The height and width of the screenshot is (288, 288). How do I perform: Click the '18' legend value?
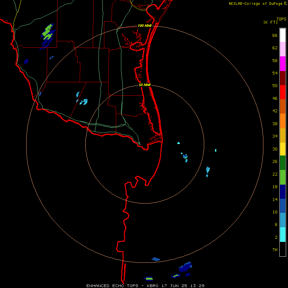[x=275, y=187]
